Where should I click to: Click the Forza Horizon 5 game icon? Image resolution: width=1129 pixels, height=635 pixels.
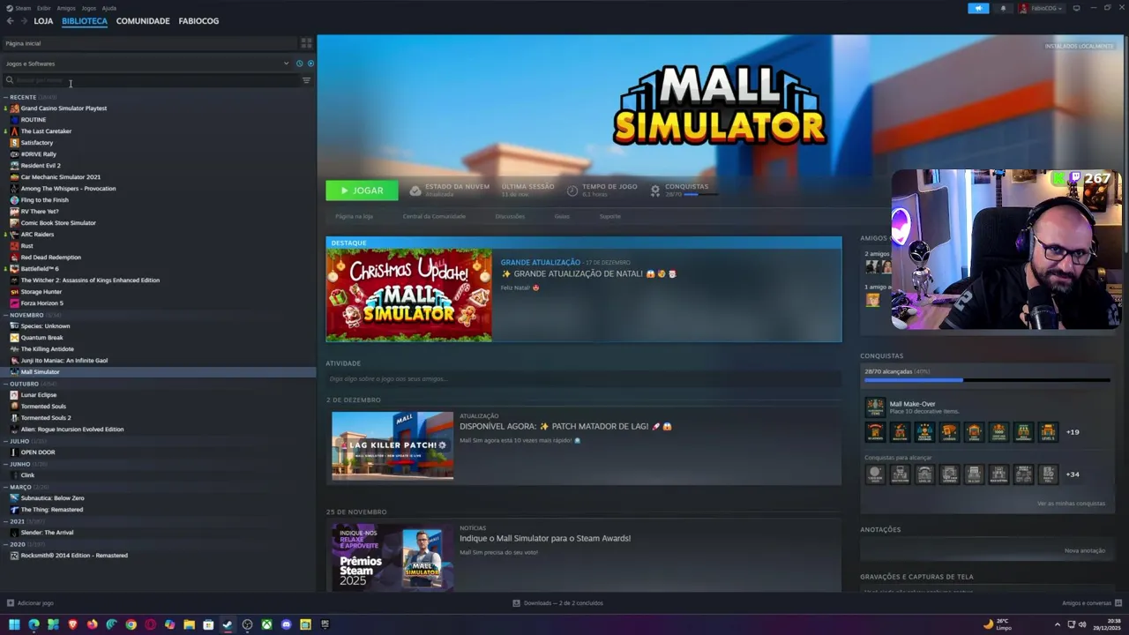[x=14, y=303]
